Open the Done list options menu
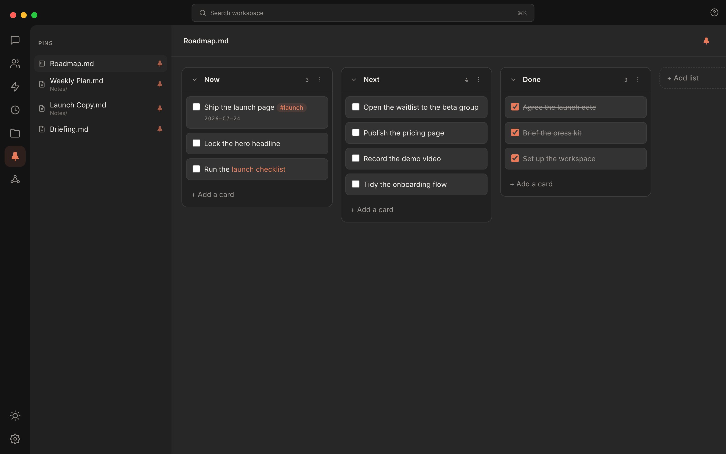The image size is (726, 454). pos(638,79)
